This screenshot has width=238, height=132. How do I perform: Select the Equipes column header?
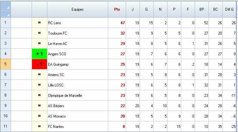pyautogui.click(x=77, y=9)
